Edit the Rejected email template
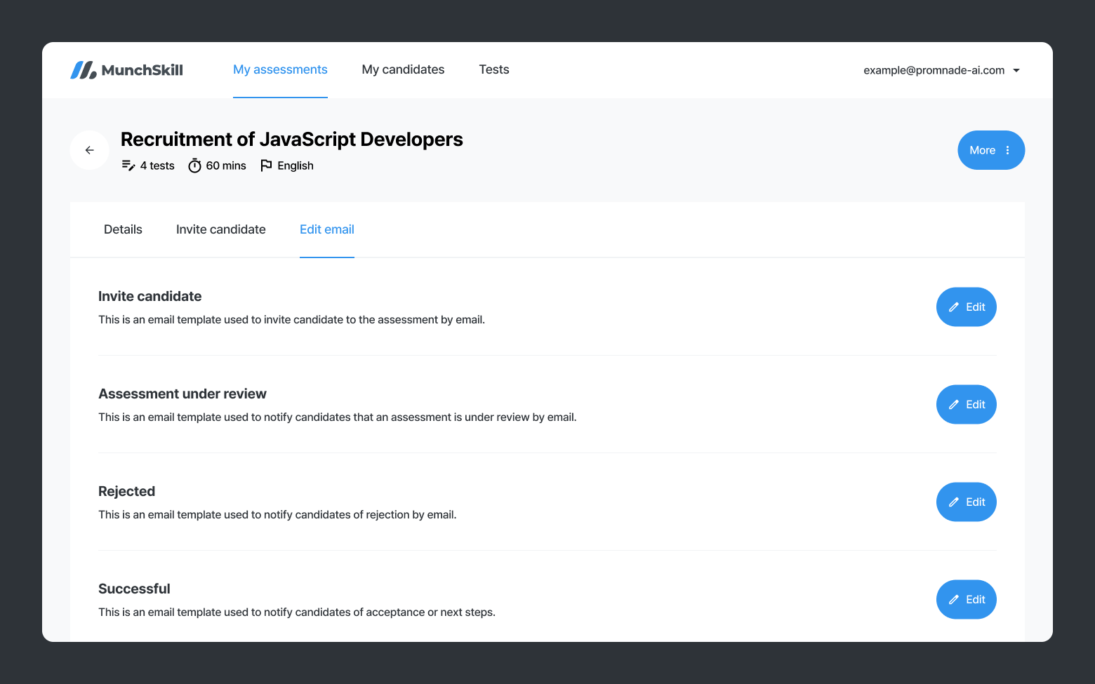 967,502
